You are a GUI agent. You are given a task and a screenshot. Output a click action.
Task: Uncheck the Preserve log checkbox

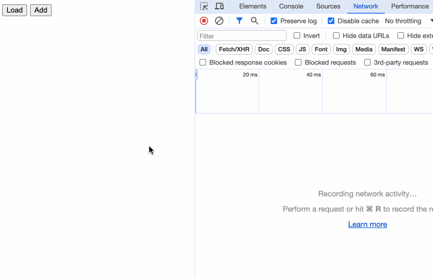tap(274, 21)
